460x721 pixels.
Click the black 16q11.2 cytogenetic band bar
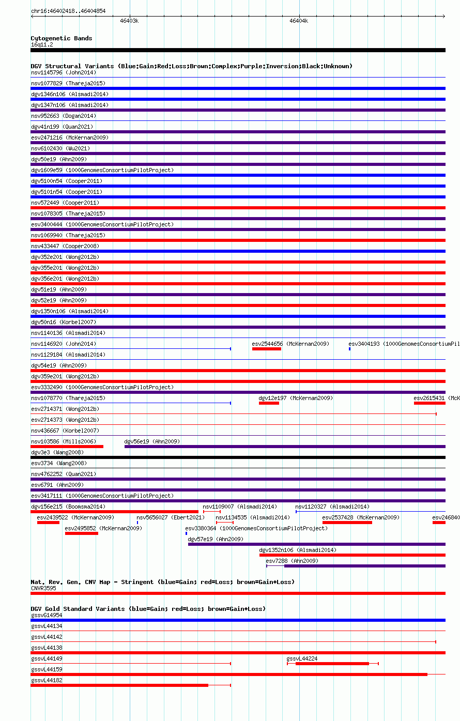tap(238, 50)
